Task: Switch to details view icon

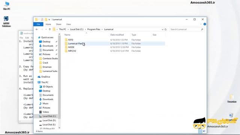Action: pos(200,131)
